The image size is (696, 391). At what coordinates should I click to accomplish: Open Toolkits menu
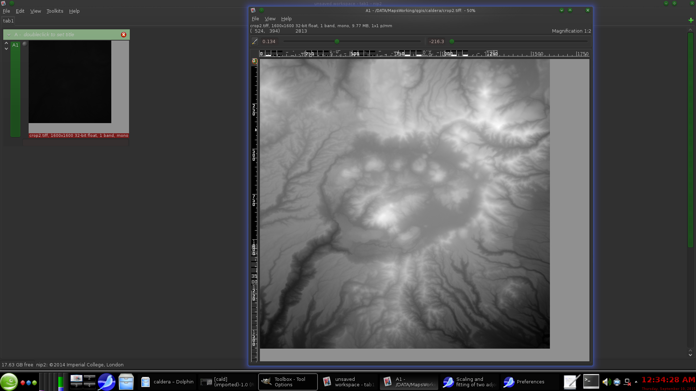pos(55,11)
